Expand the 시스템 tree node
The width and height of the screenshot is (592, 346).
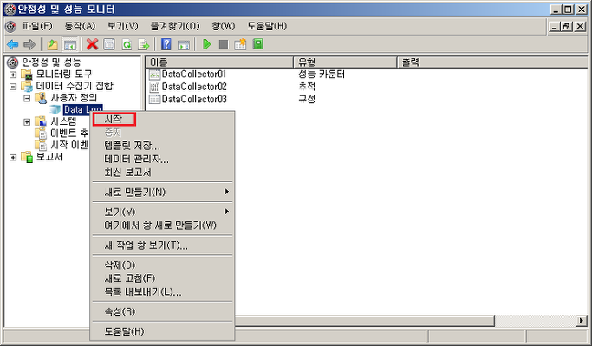pos(27,122)
